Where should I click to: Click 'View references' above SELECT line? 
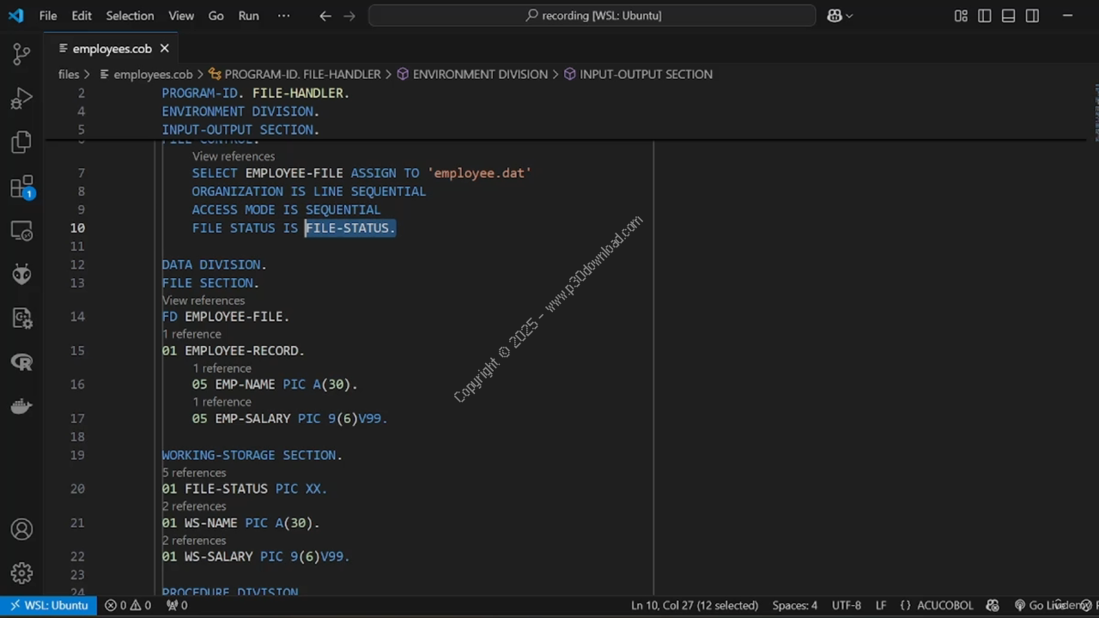[234, 156]
